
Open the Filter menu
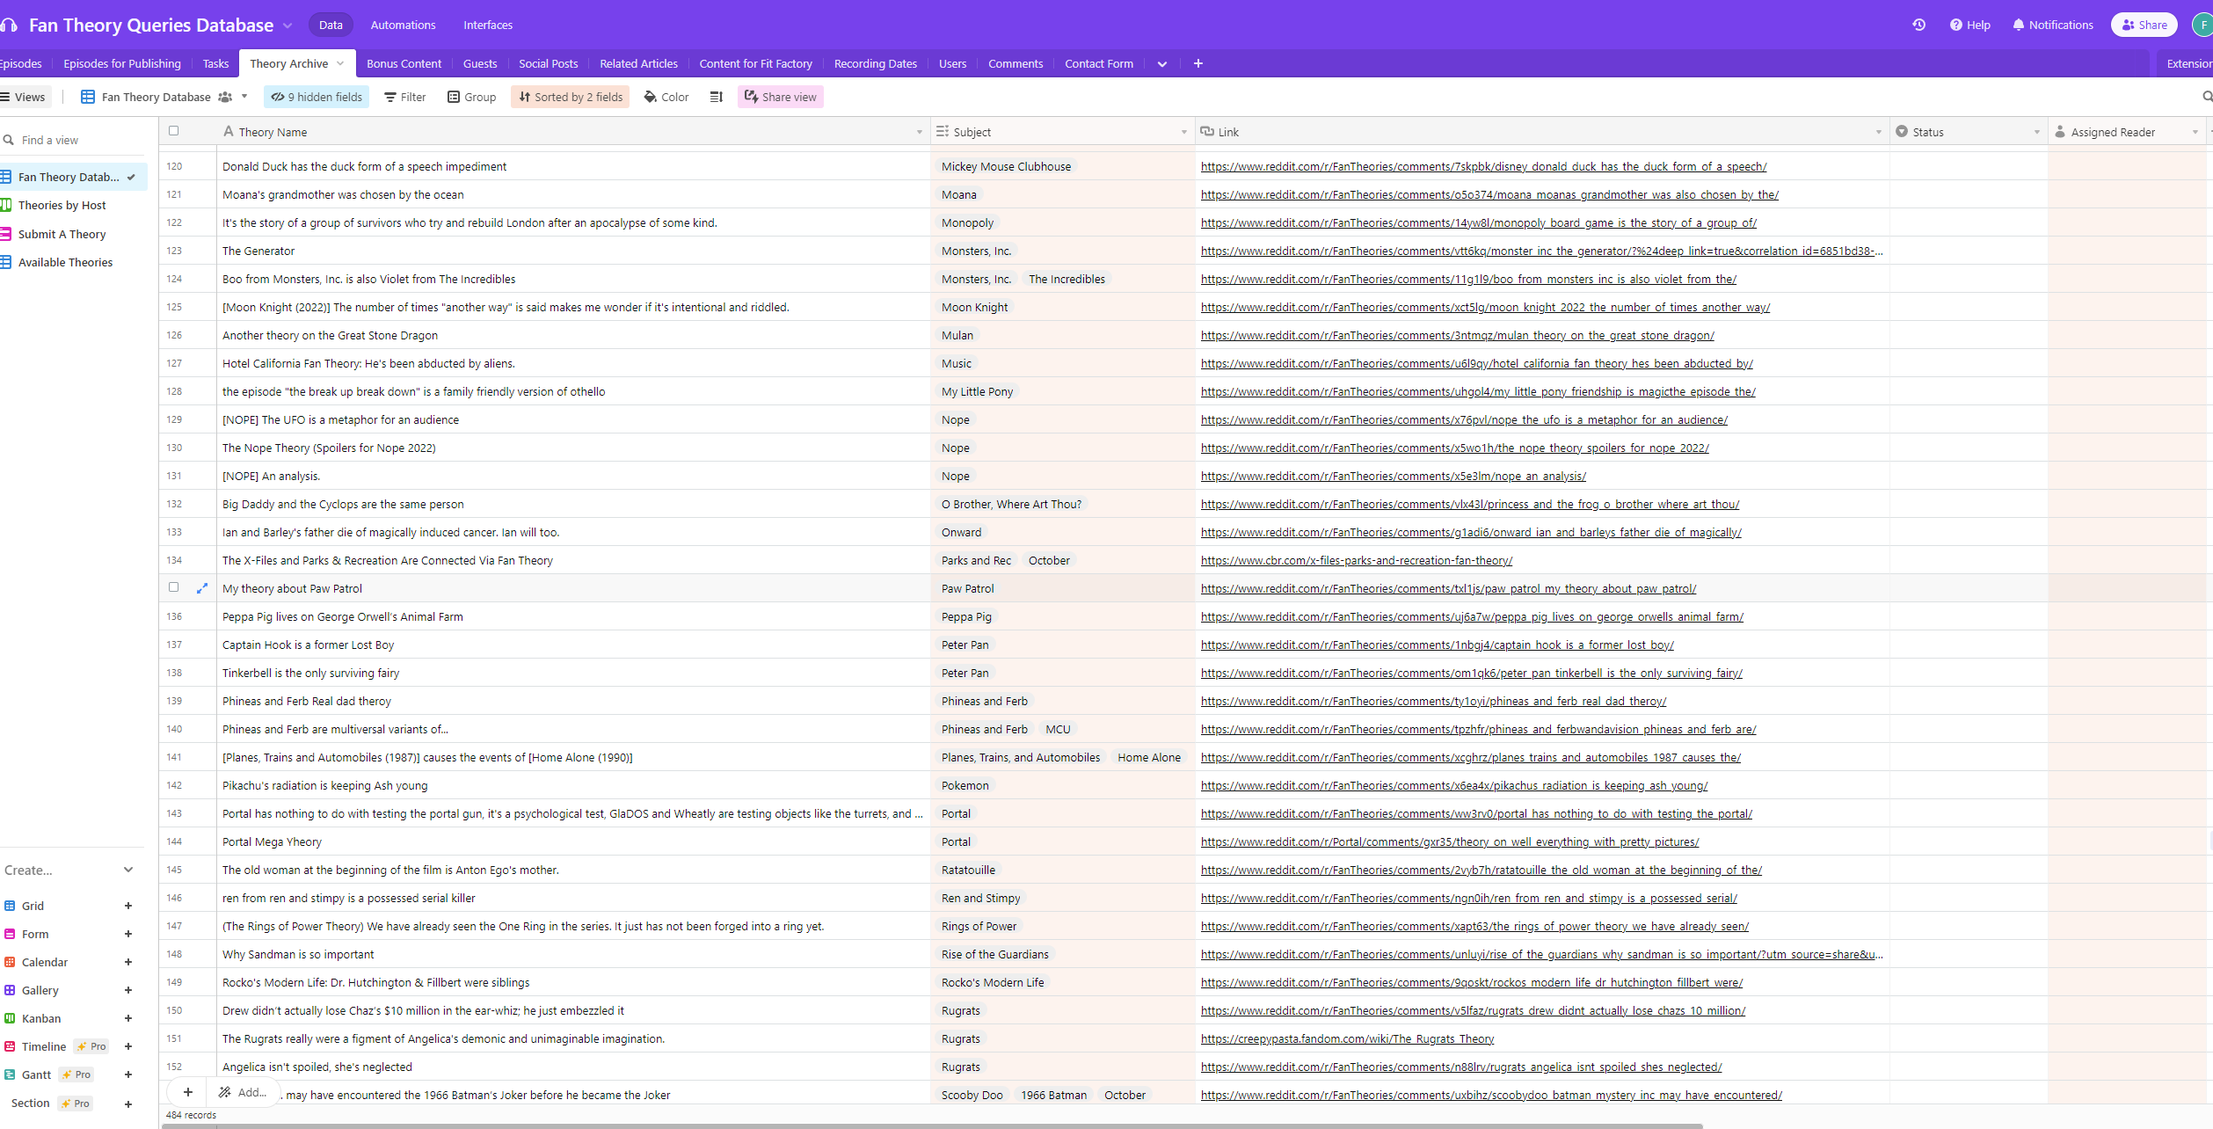(404, 97)
